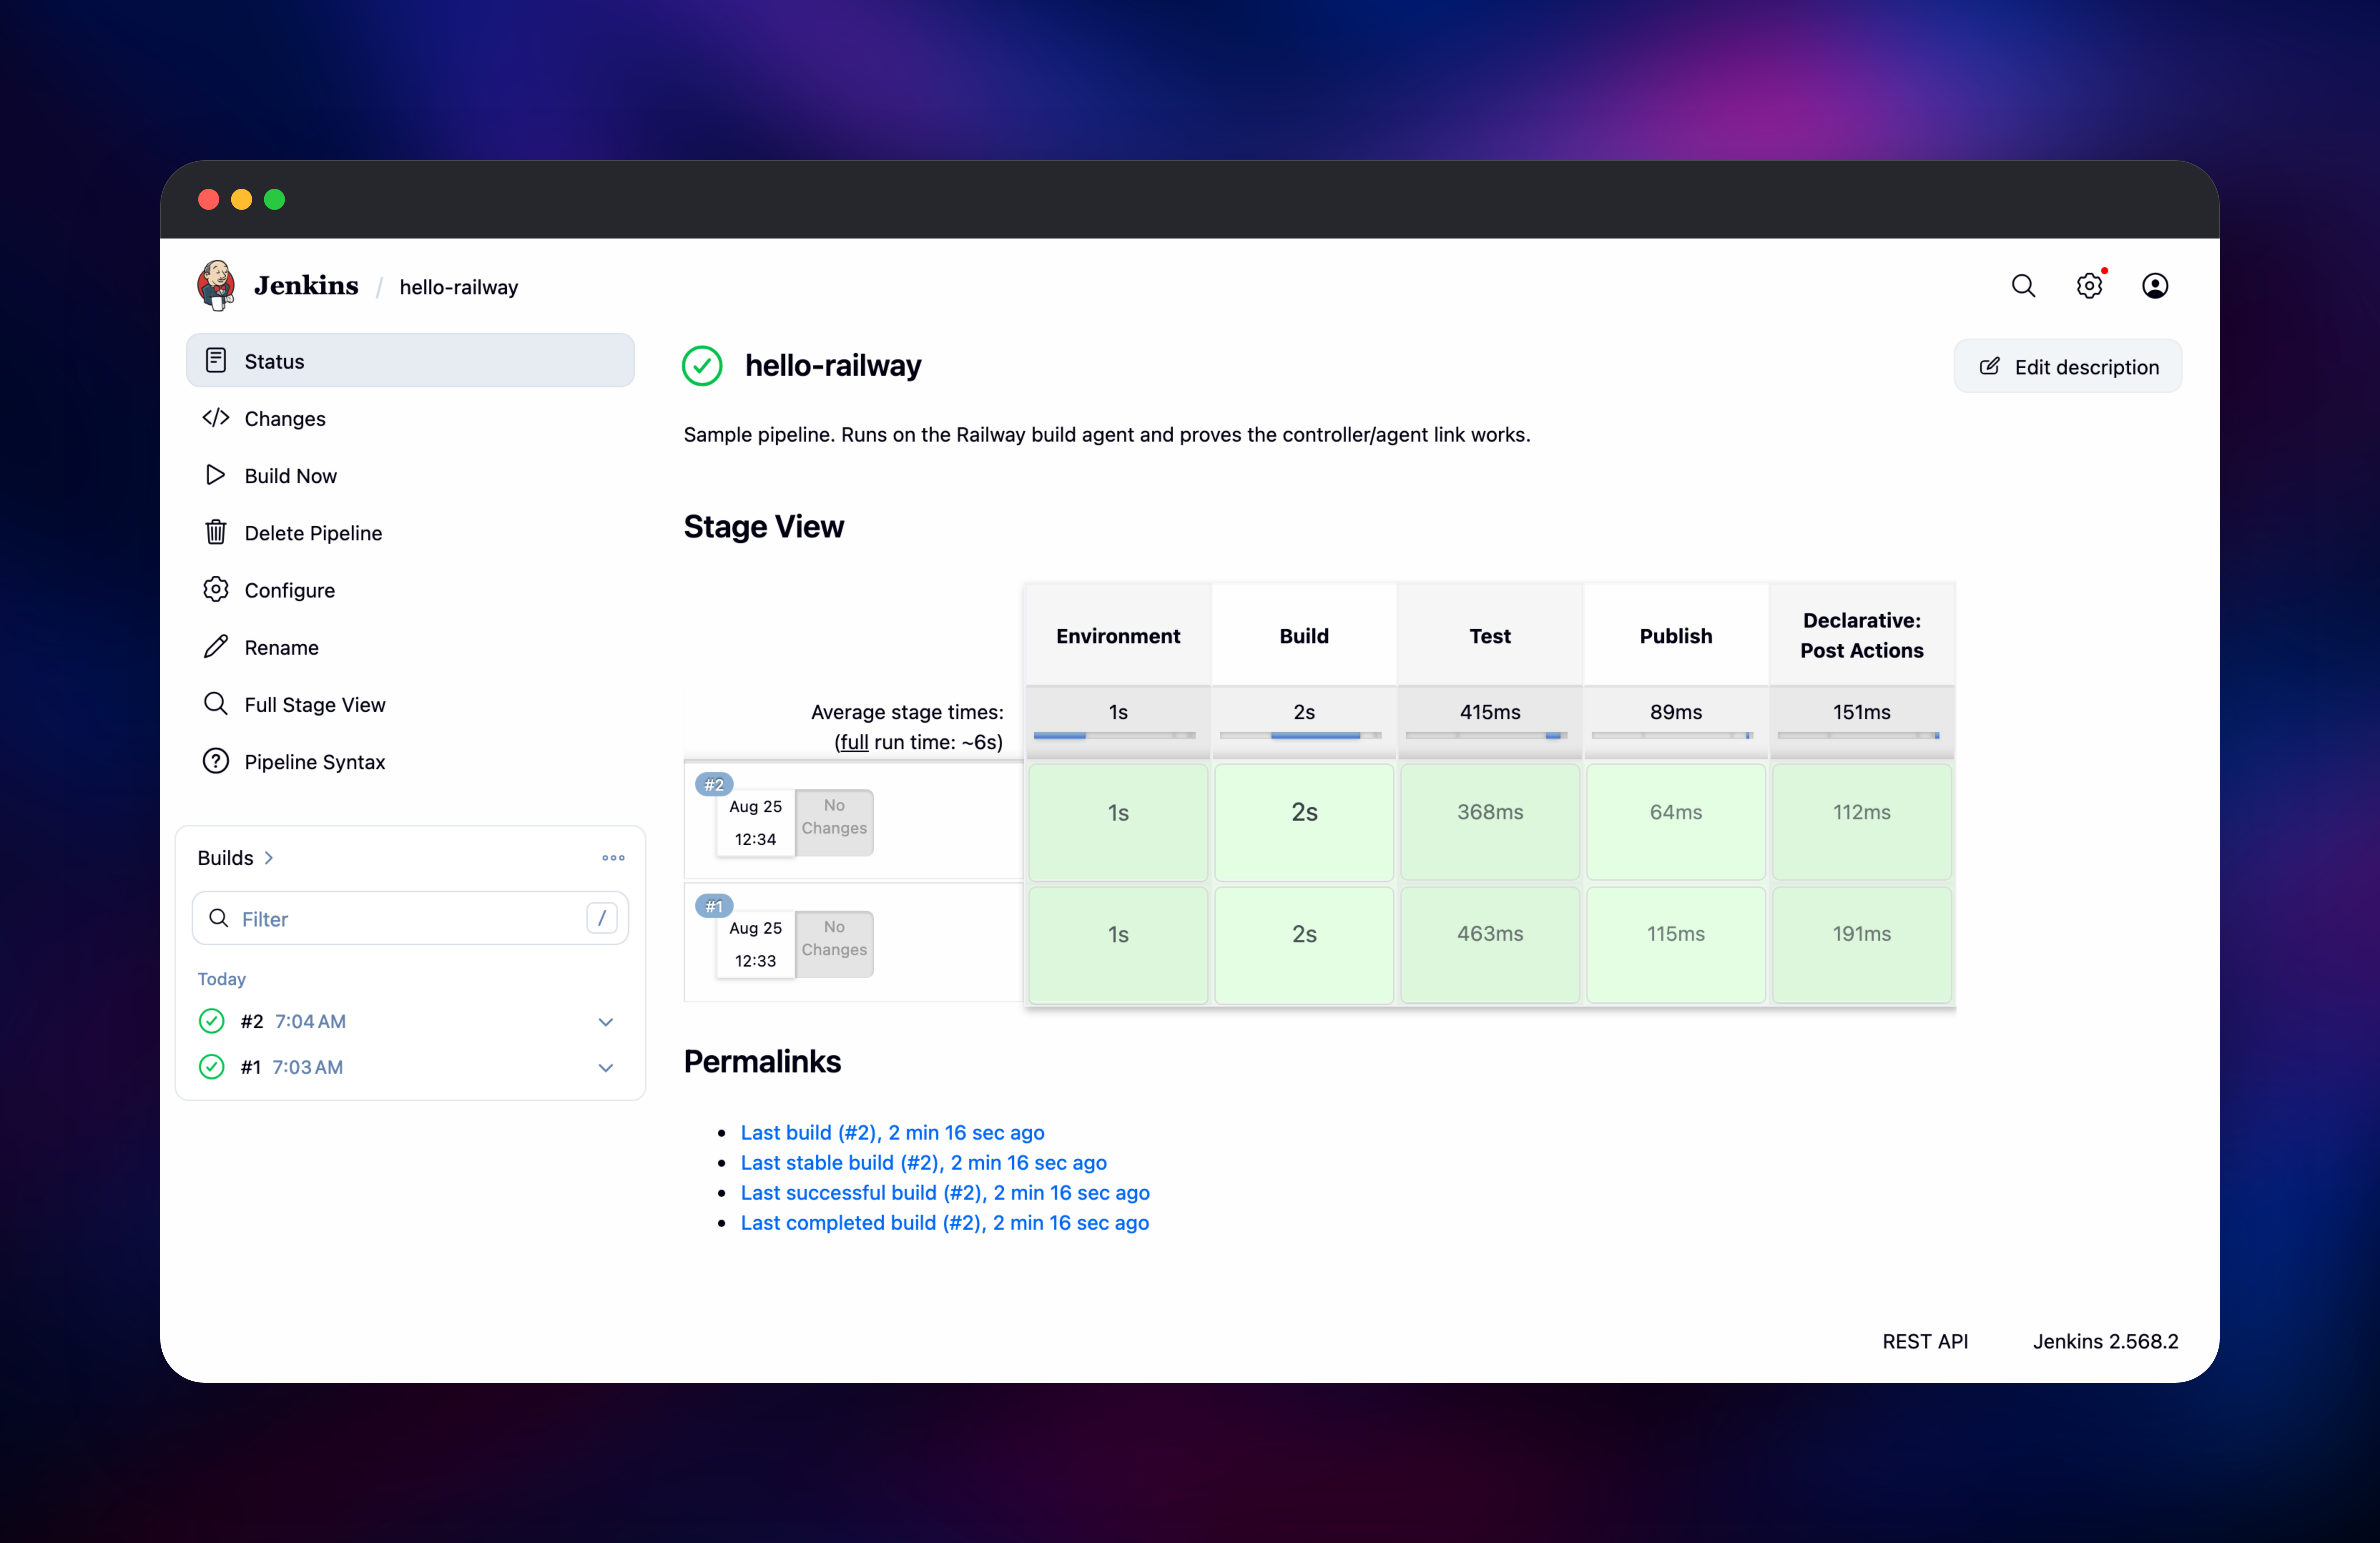This screenshot has width=2380, height=1543.
Task: Click the hello-railway breadcrumb
Action: (x=459, y=287)
